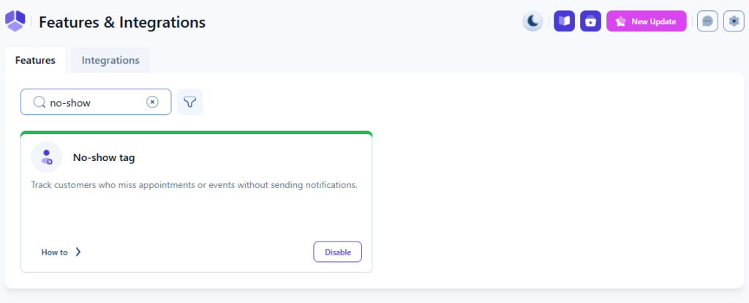Clear the search text with the X icon
The image size is (749, 303).
point(152,102)
